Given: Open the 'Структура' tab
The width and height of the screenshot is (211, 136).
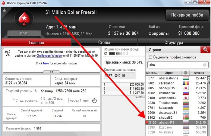Looking at the screenshot, I should click(x=174, y=43).
